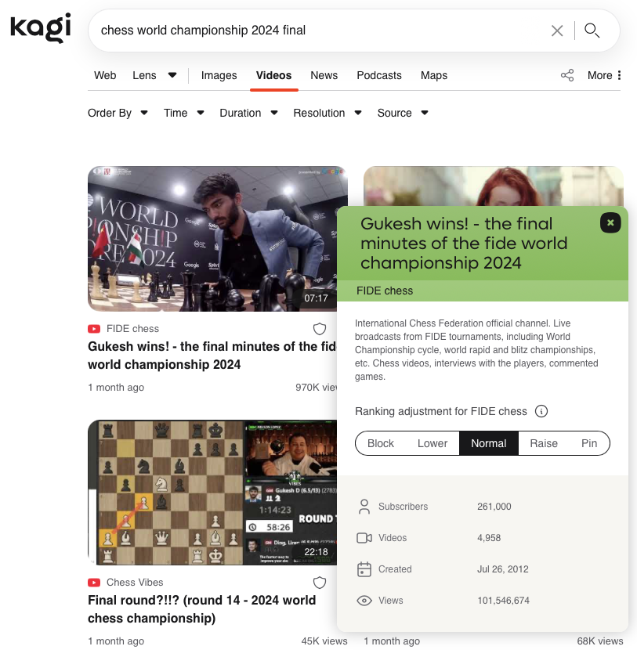Select the Lower ranking option

pyautogui.click(x=433, y=443)
